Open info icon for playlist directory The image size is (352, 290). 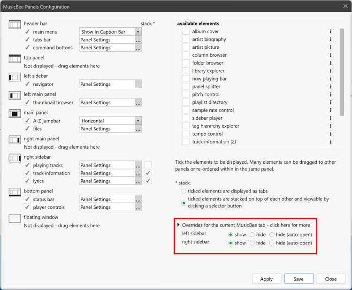point(331,102)
